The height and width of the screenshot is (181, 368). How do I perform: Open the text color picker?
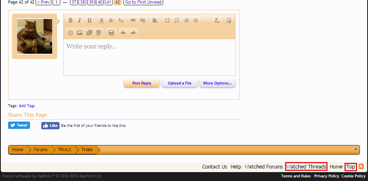tap(101, 20)
